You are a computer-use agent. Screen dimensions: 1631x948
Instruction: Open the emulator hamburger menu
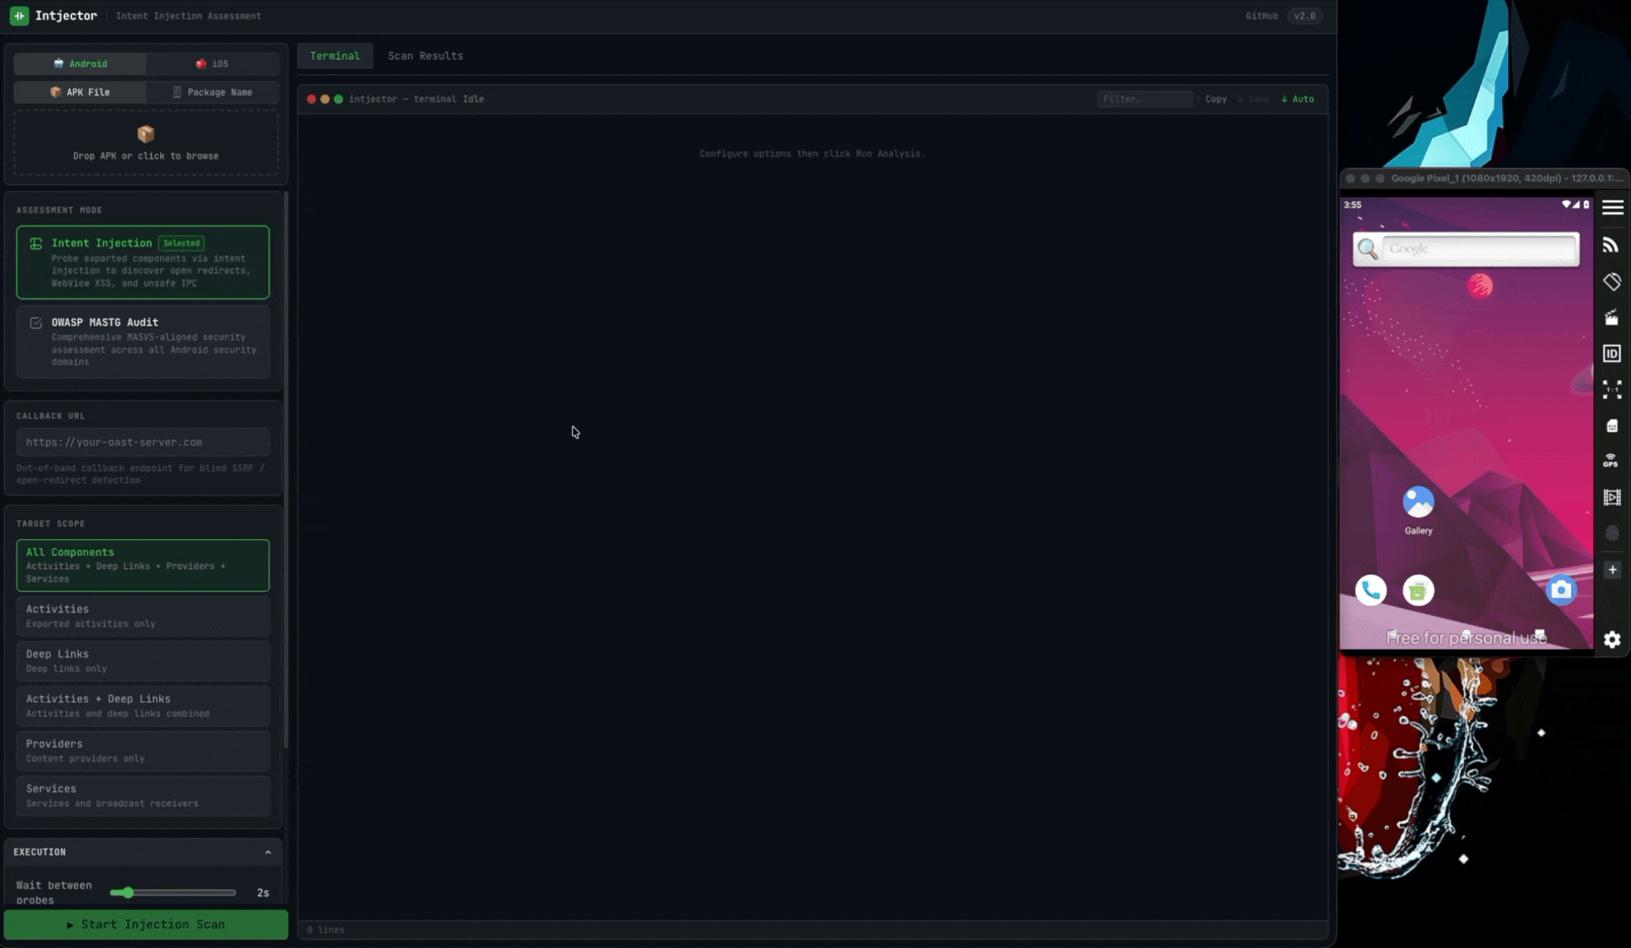(1612, 207)
